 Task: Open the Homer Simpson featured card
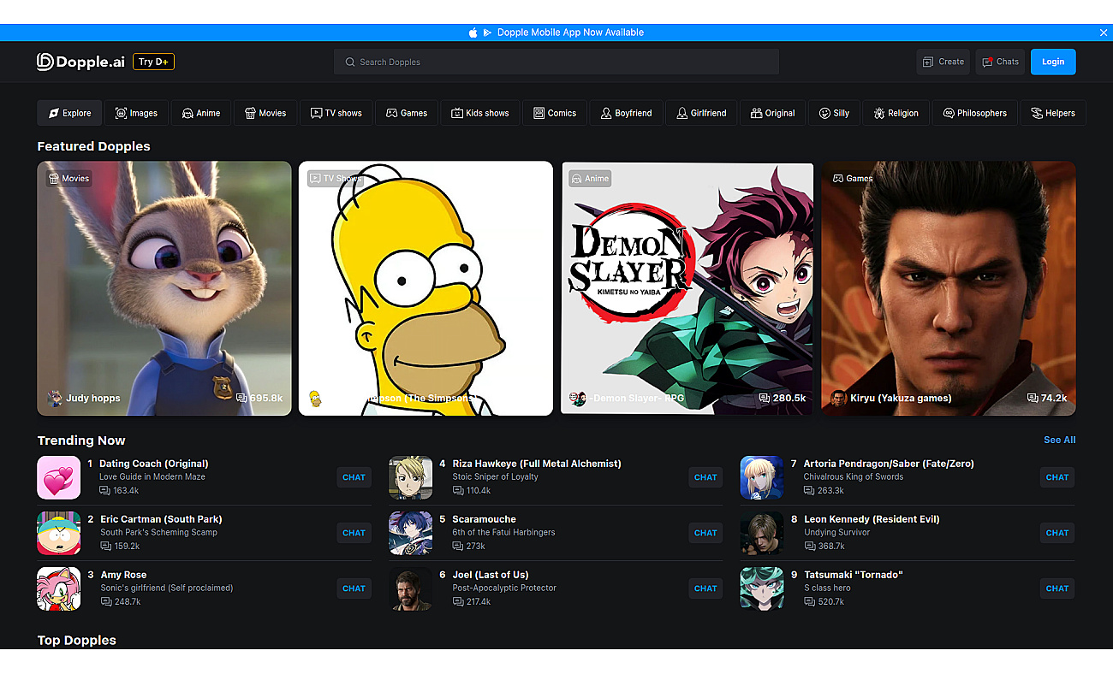[426, 288]
